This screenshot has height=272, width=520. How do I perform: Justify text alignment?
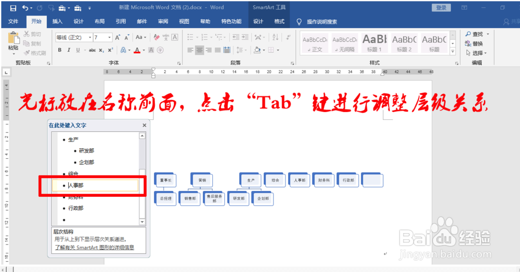pyautogui.click(x=217, y=50)
